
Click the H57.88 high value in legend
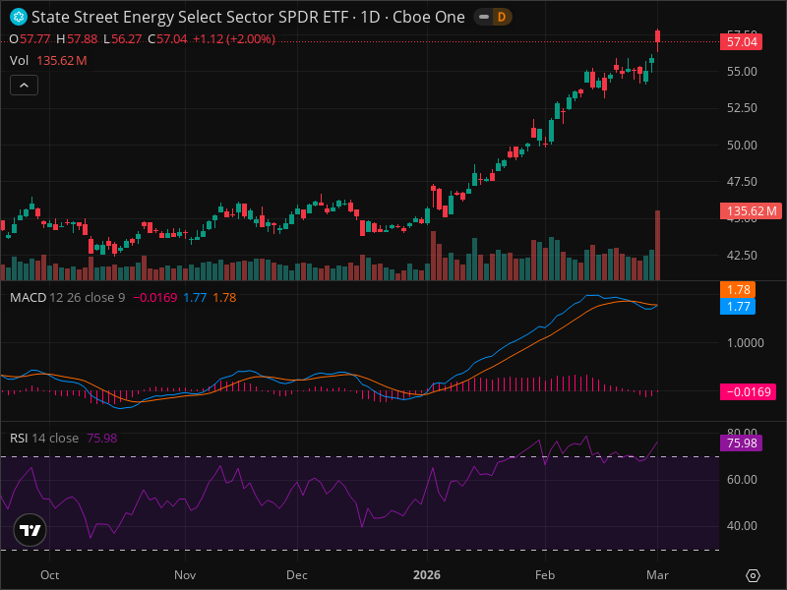point(77,39)
